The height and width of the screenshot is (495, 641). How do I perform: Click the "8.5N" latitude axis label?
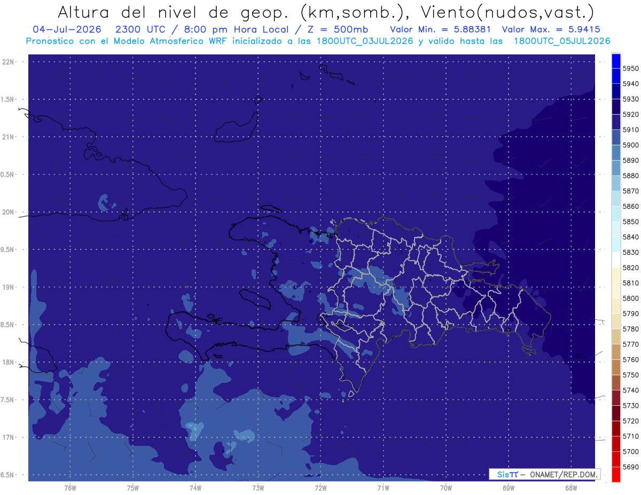point(8,325)
